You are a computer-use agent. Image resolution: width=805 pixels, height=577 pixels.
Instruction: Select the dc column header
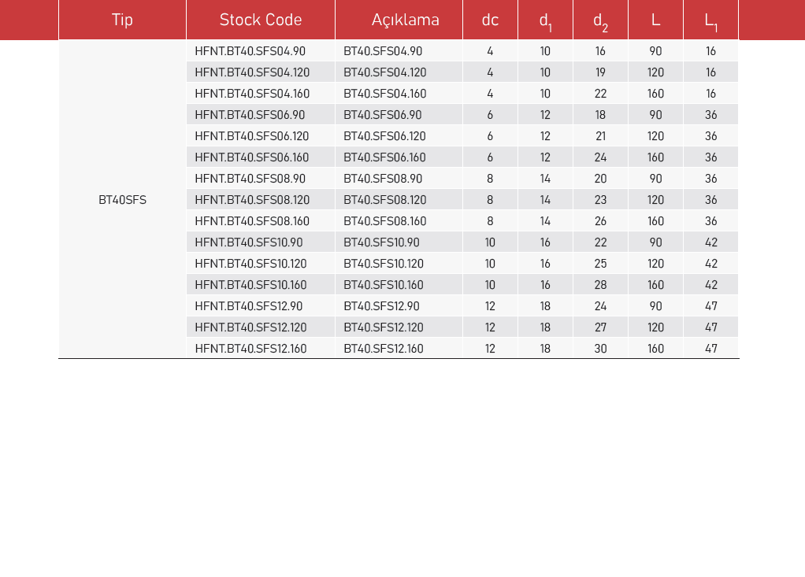click(490, 20)
